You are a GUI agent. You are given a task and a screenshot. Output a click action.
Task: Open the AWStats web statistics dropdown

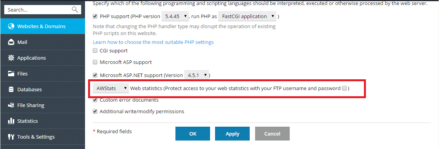(111, 89)
